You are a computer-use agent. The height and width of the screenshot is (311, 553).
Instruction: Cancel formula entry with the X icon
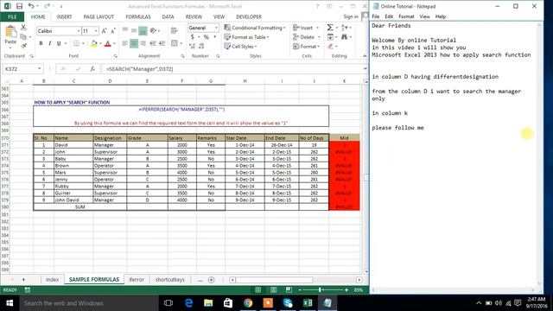63,69
